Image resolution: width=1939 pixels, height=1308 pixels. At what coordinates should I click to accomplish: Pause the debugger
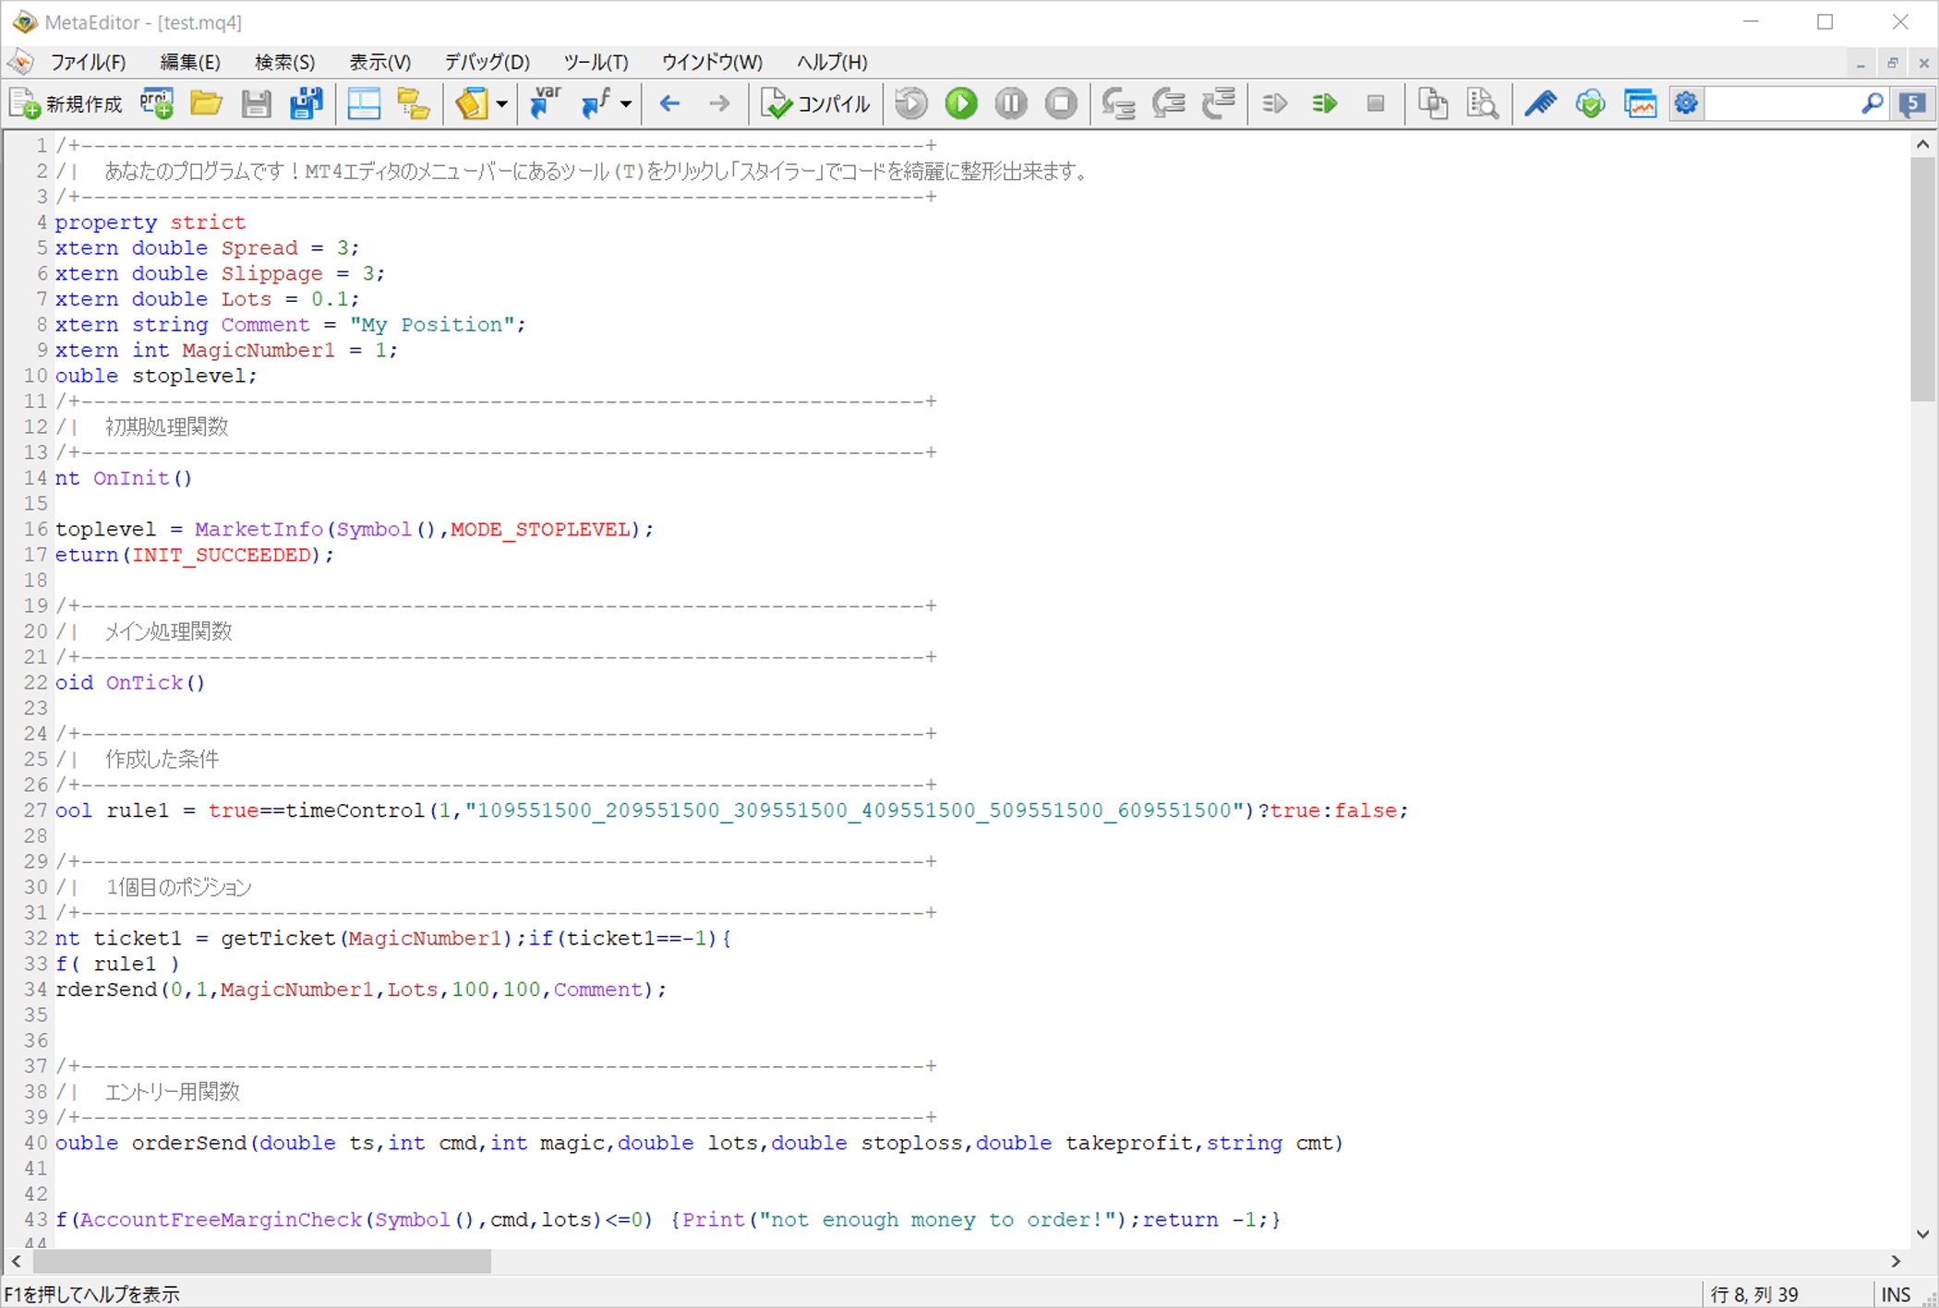(1010, 103)
